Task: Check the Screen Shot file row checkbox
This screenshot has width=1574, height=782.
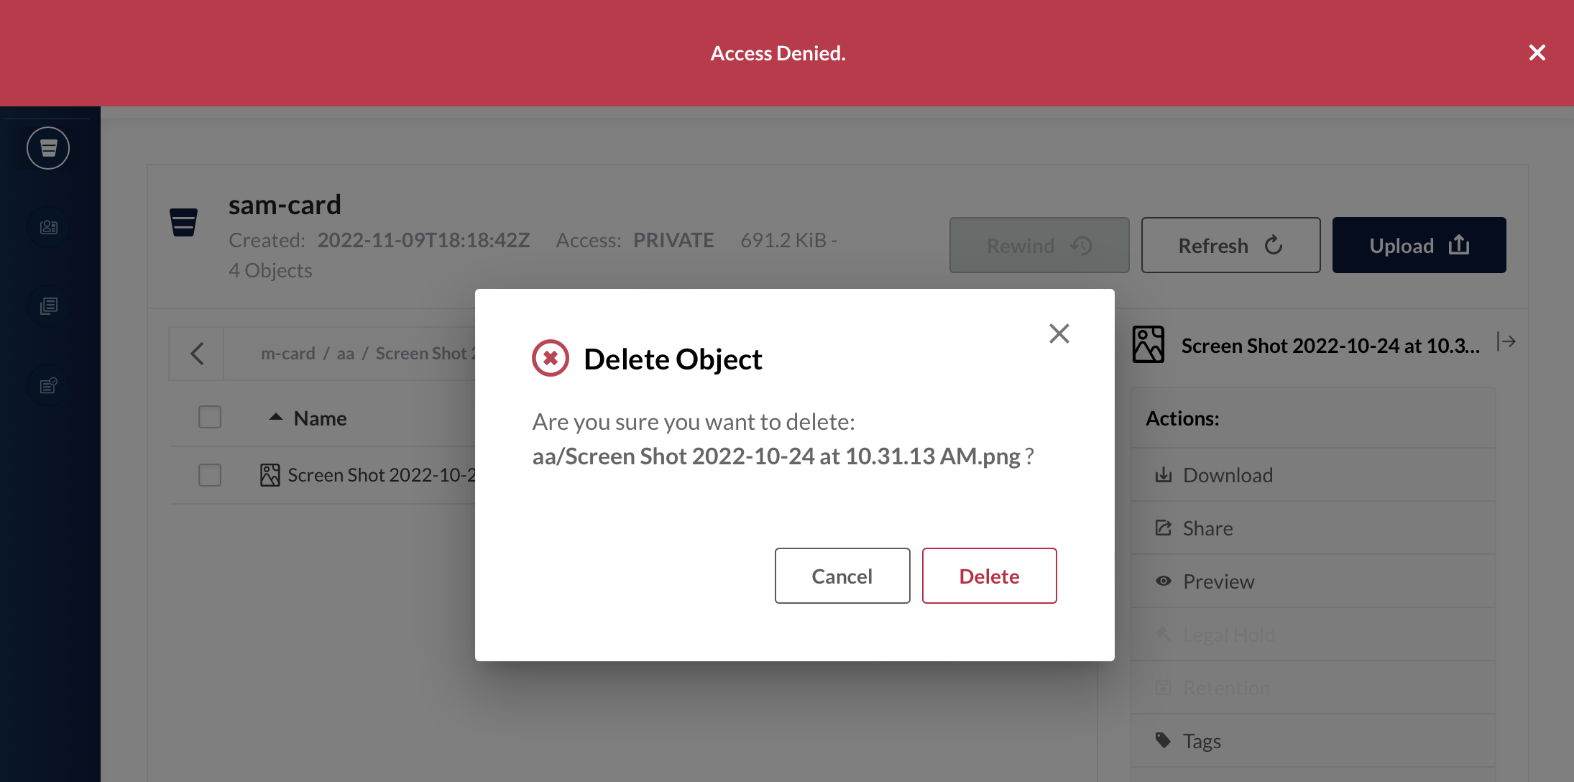Action: point(209,475)
